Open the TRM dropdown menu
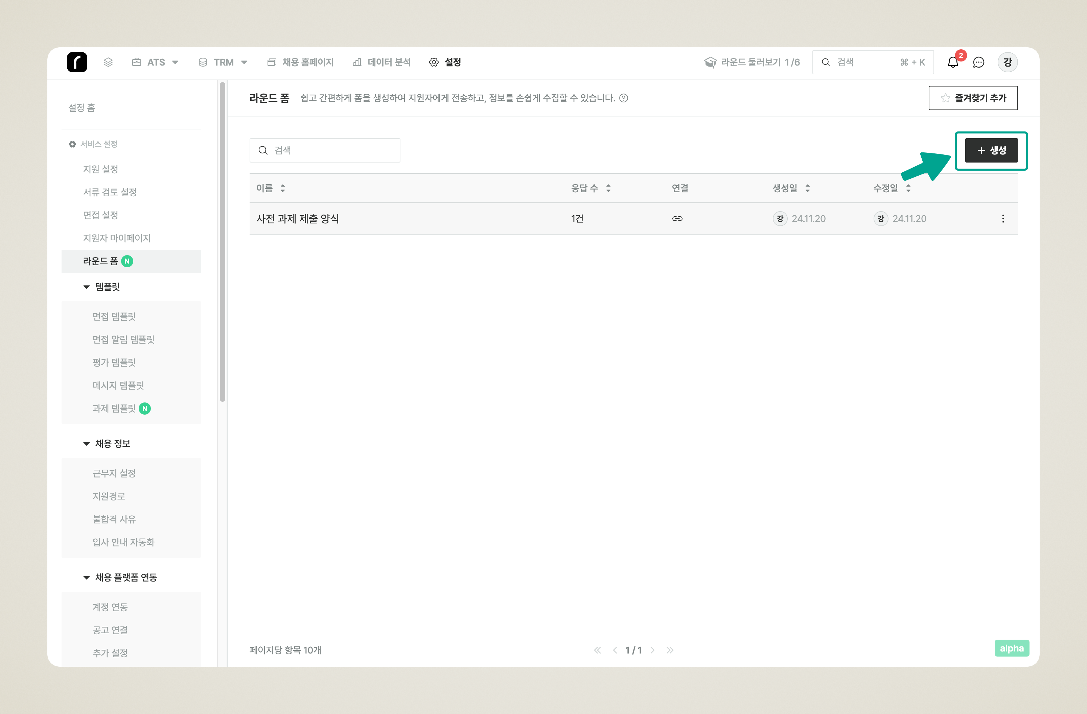Screen dimensions: 1087x714 point(223,62)
